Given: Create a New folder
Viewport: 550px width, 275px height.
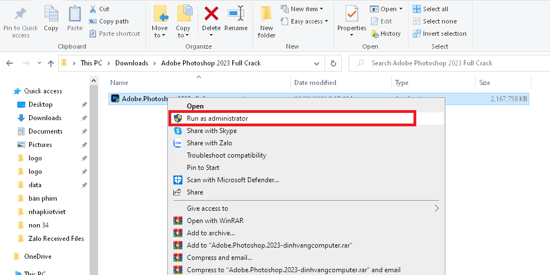Looking at the screenshot, I should [x=266, y=22].
